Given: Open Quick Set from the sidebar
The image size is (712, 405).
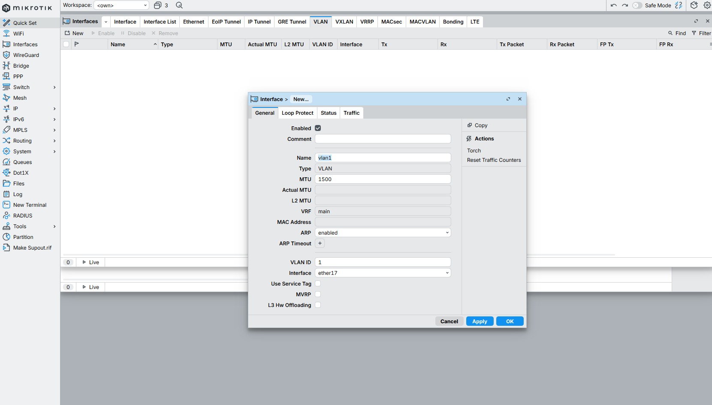Looking at the screenshot, I should click(x=30, y=23).
